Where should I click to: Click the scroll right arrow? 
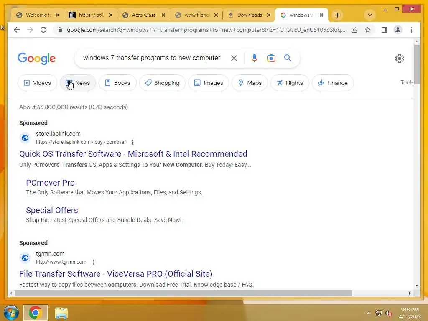(x=410, y=293)
